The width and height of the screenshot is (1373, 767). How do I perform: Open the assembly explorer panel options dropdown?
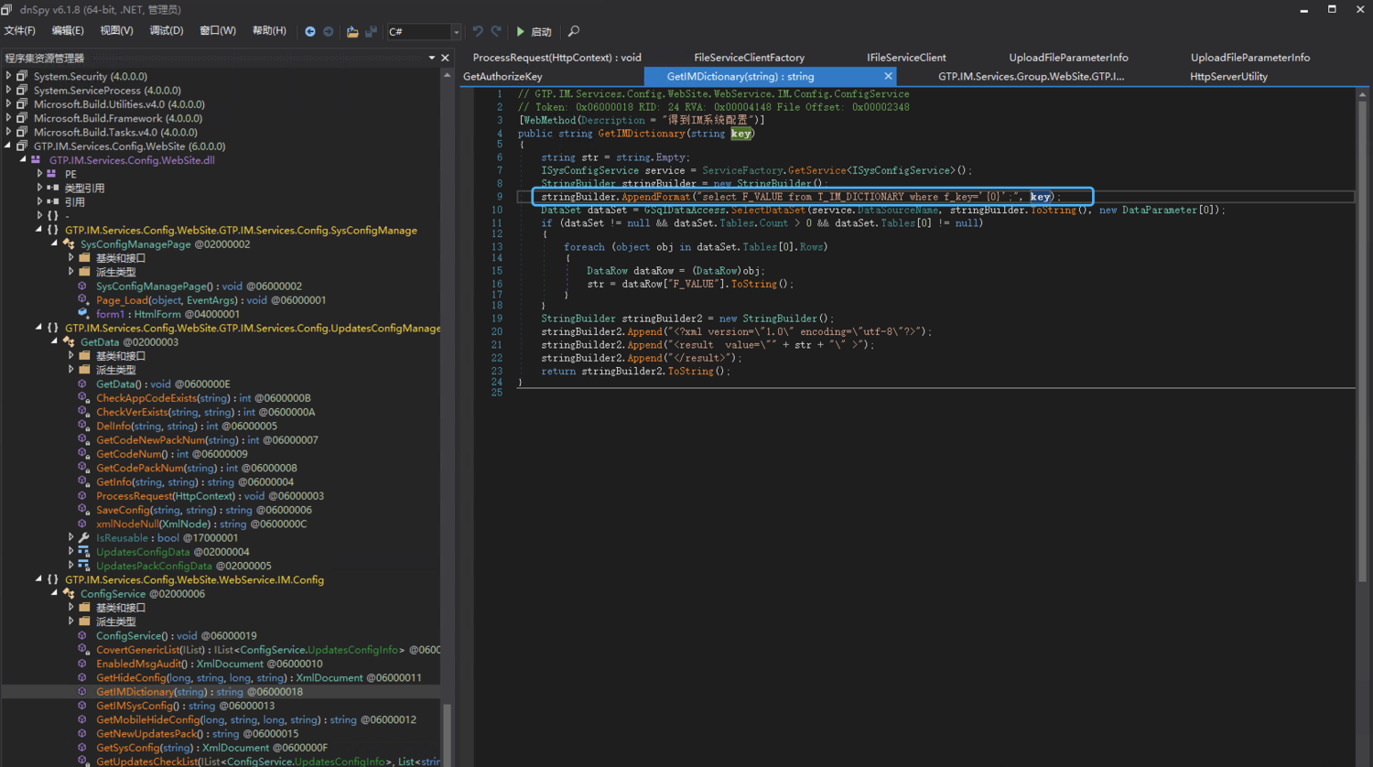pos(432,58)
